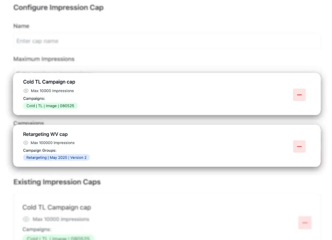Remove the highlighted Cold TL Campaign cap
The height and width of the screenshot is (240, 332).
tap(299, 95)
